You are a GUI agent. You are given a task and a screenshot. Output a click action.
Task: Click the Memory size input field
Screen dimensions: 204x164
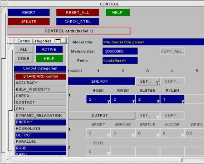(x=120, y=52)
